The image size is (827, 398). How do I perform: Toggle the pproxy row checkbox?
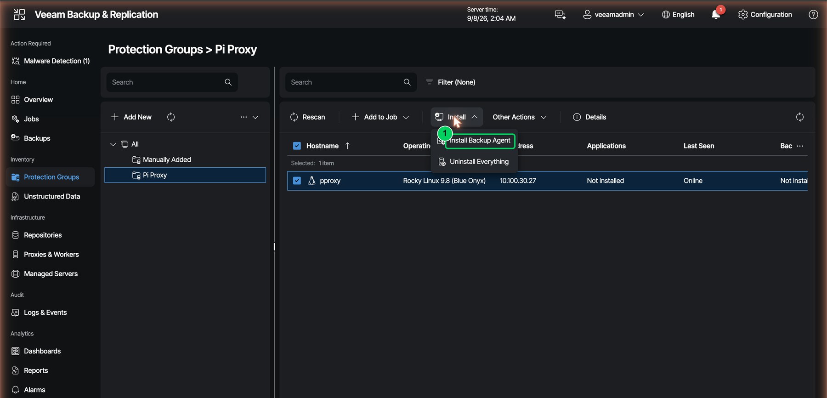click(x=297, y=181)
